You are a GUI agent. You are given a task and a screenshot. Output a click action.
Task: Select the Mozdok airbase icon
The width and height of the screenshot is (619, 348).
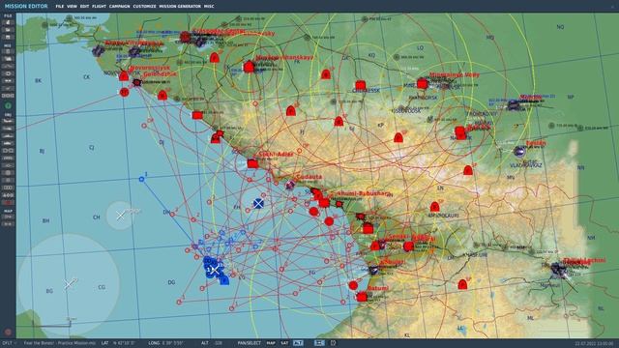tap(514, 105)
